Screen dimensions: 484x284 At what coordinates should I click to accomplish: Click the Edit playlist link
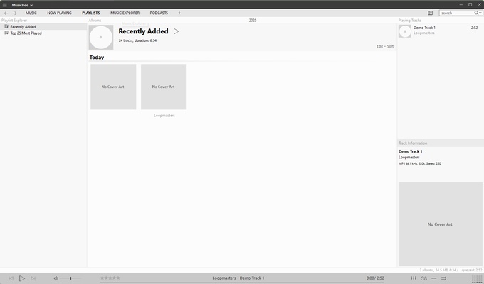coord(379,46)
